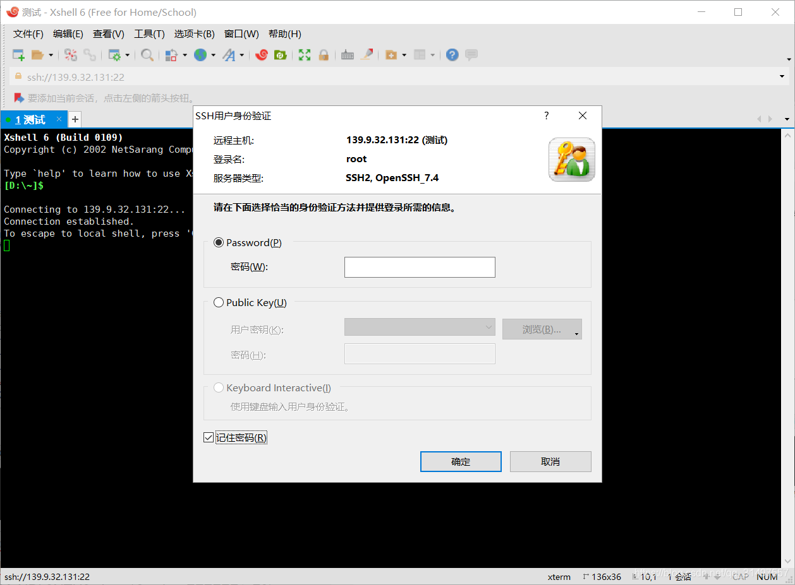This screenshot has width=795, height=585.
Task: Add a new tab with the plus button
Action: (x=75, y=119)
